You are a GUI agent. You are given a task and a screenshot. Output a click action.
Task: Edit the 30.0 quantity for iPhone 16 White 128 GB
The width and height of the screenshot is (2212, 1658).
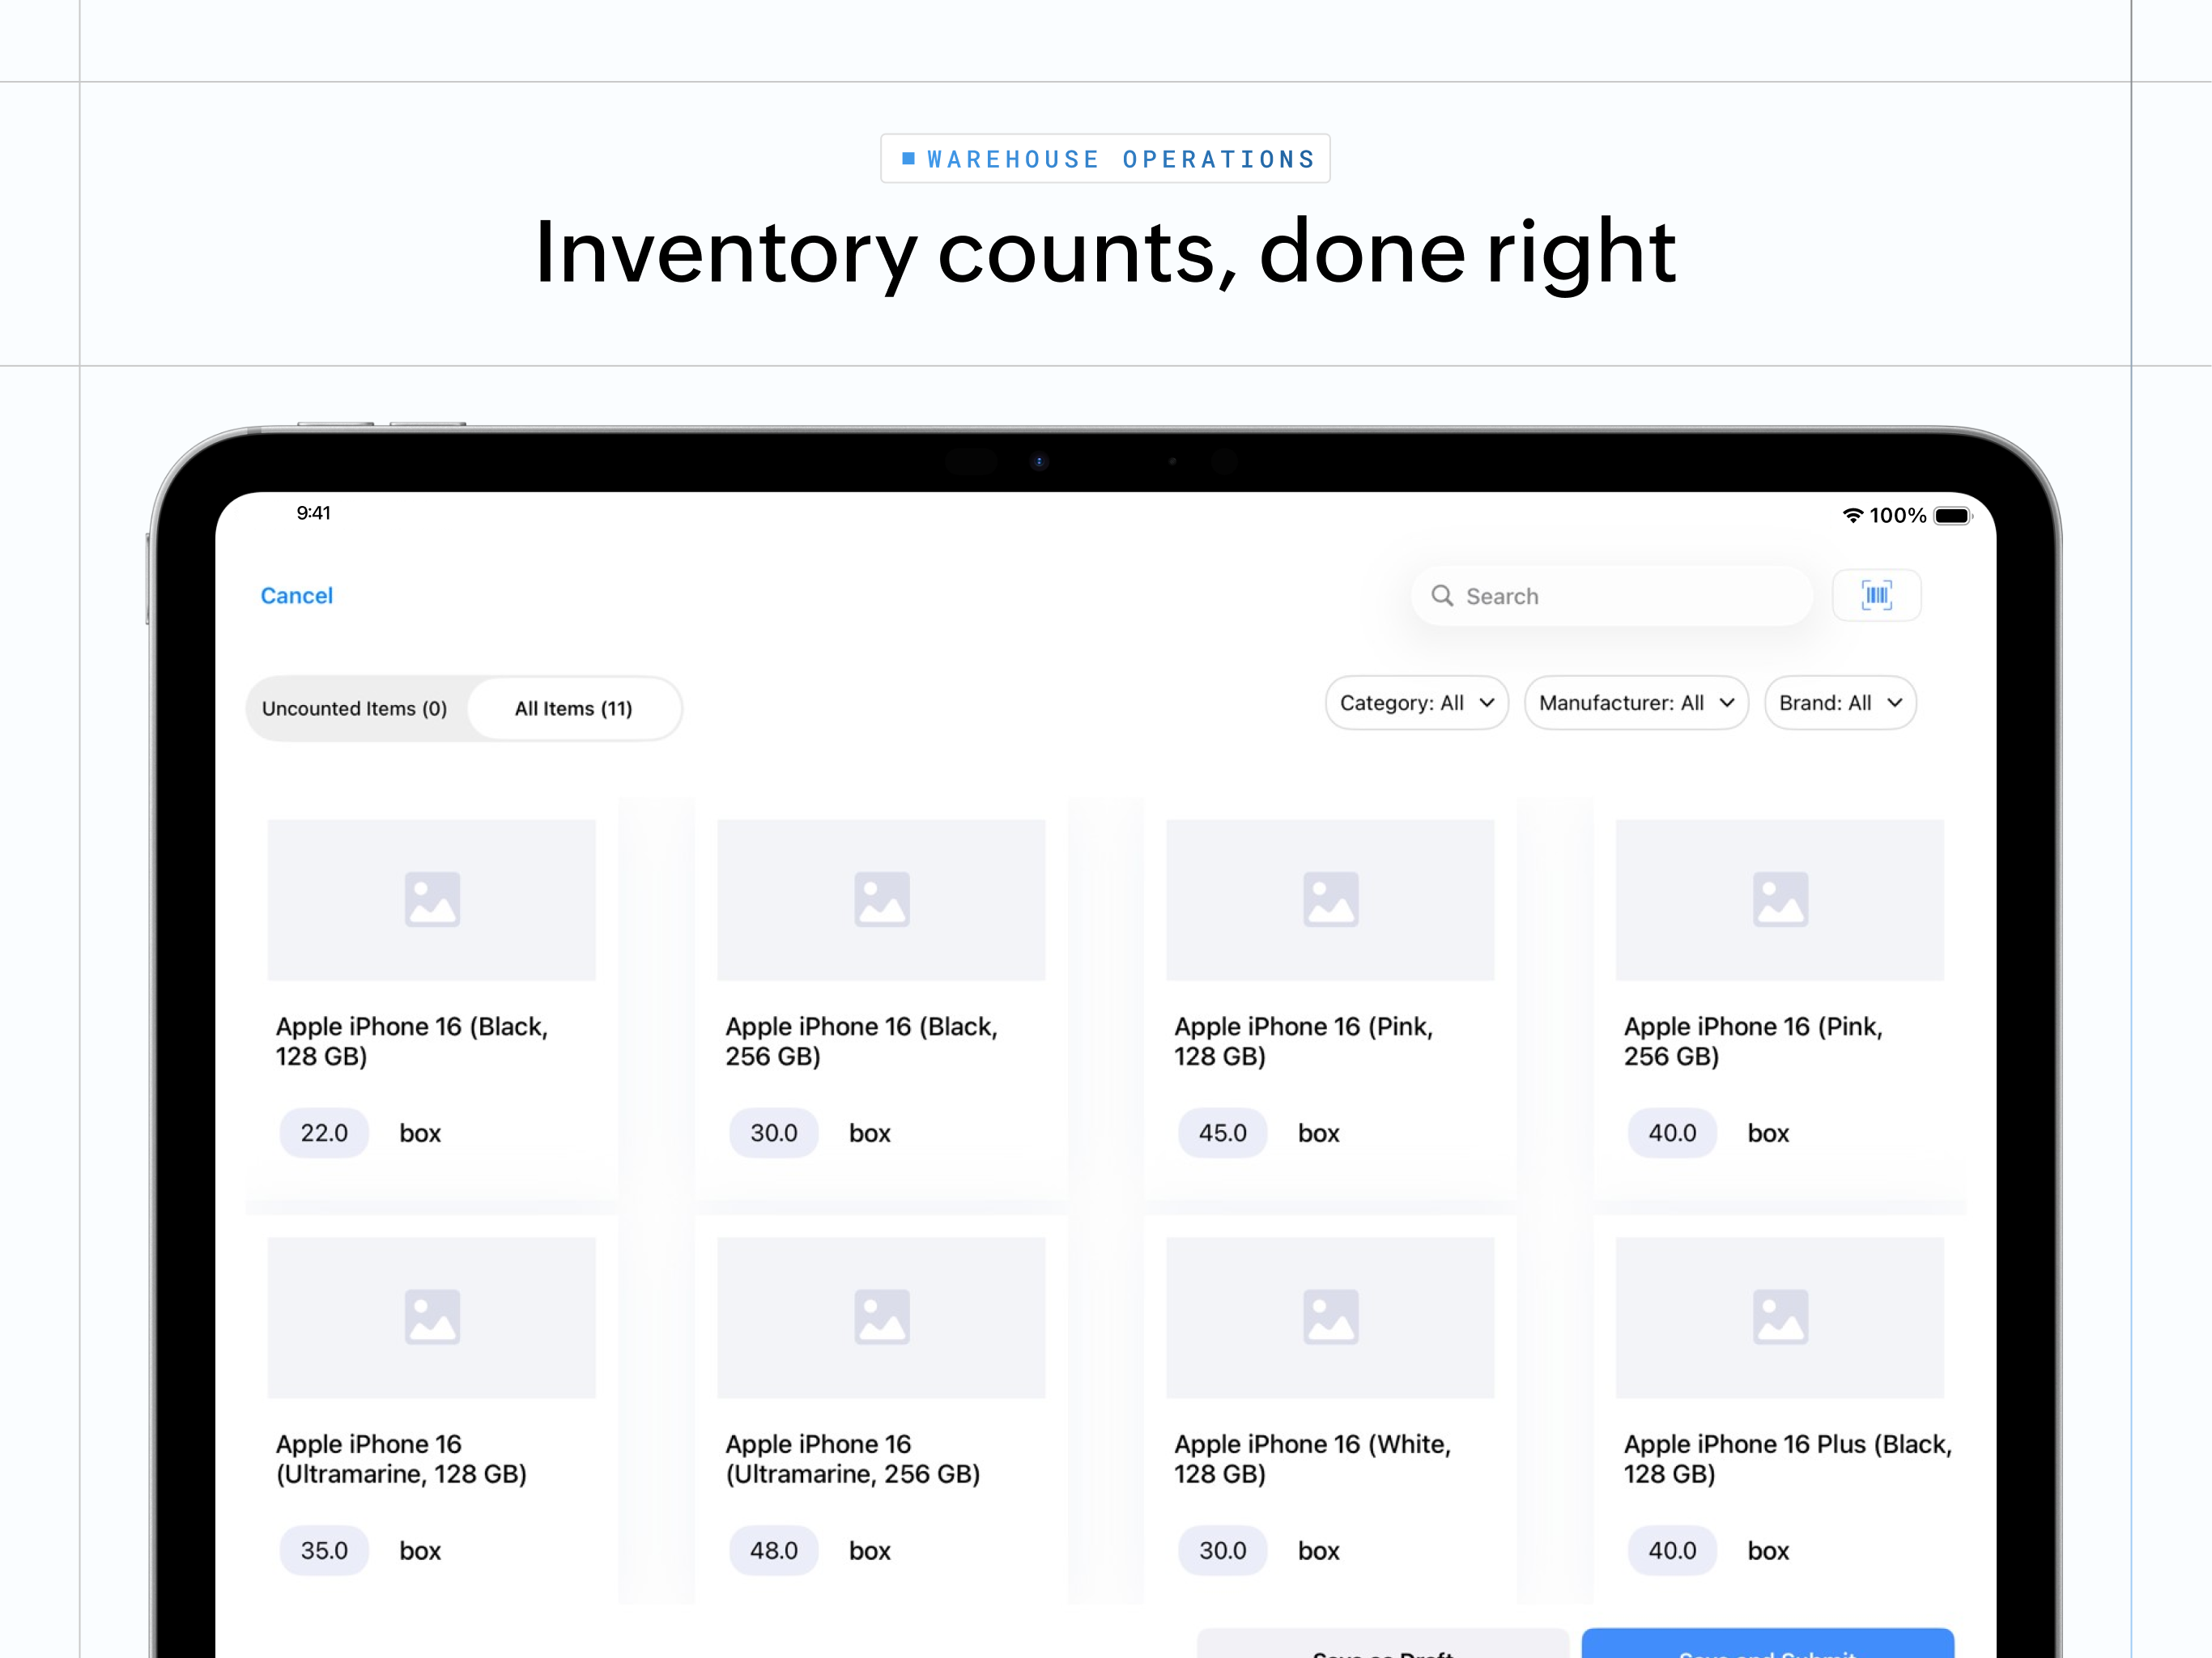coord(1223,1551)
